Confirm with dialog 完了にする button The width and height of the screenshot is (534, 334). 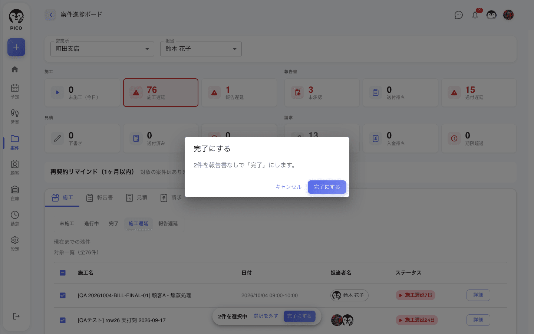pyautogui.click(x=327, y=187)
